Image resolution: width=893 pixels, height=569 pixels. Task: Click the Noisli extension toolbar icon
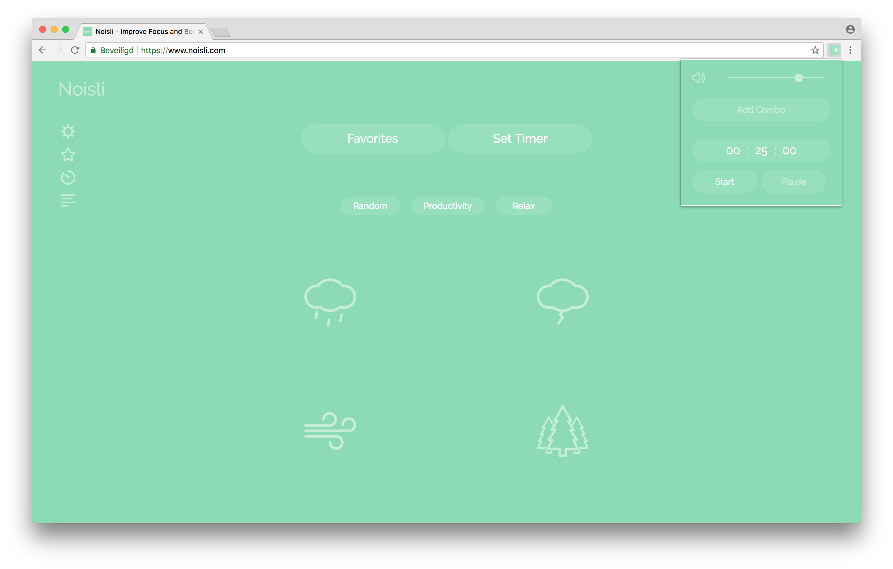click(834, 50)
